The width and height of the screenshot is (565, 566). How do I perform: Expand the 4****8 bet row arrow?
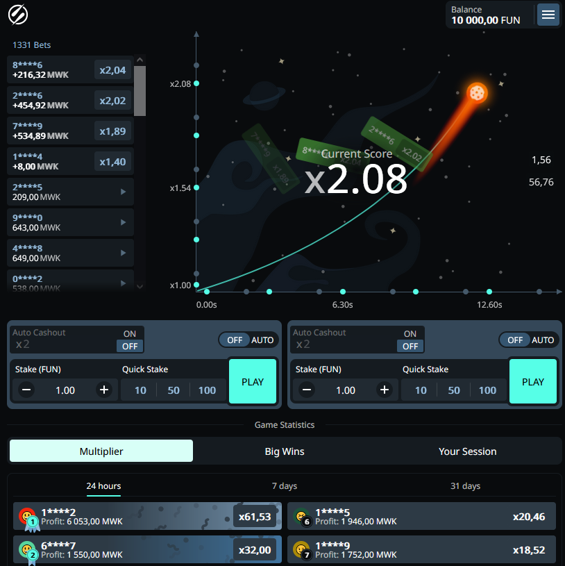[124, 253]
